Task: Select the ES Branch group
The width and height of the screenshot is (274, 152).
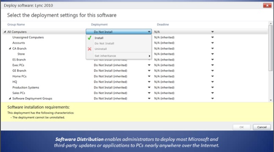Action: (x=19, y=60)
